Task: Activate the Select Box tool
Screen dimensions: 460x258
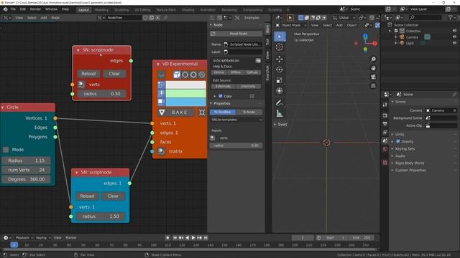Action: click(x=280, y=37)
